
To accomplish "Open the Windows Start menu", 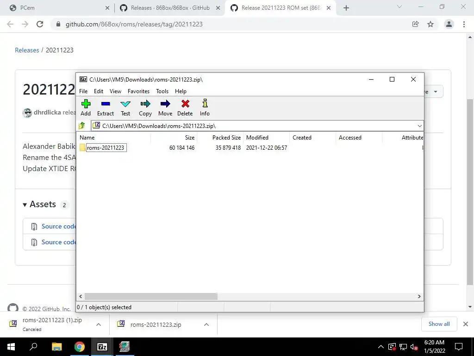I will tap(11, 347).
